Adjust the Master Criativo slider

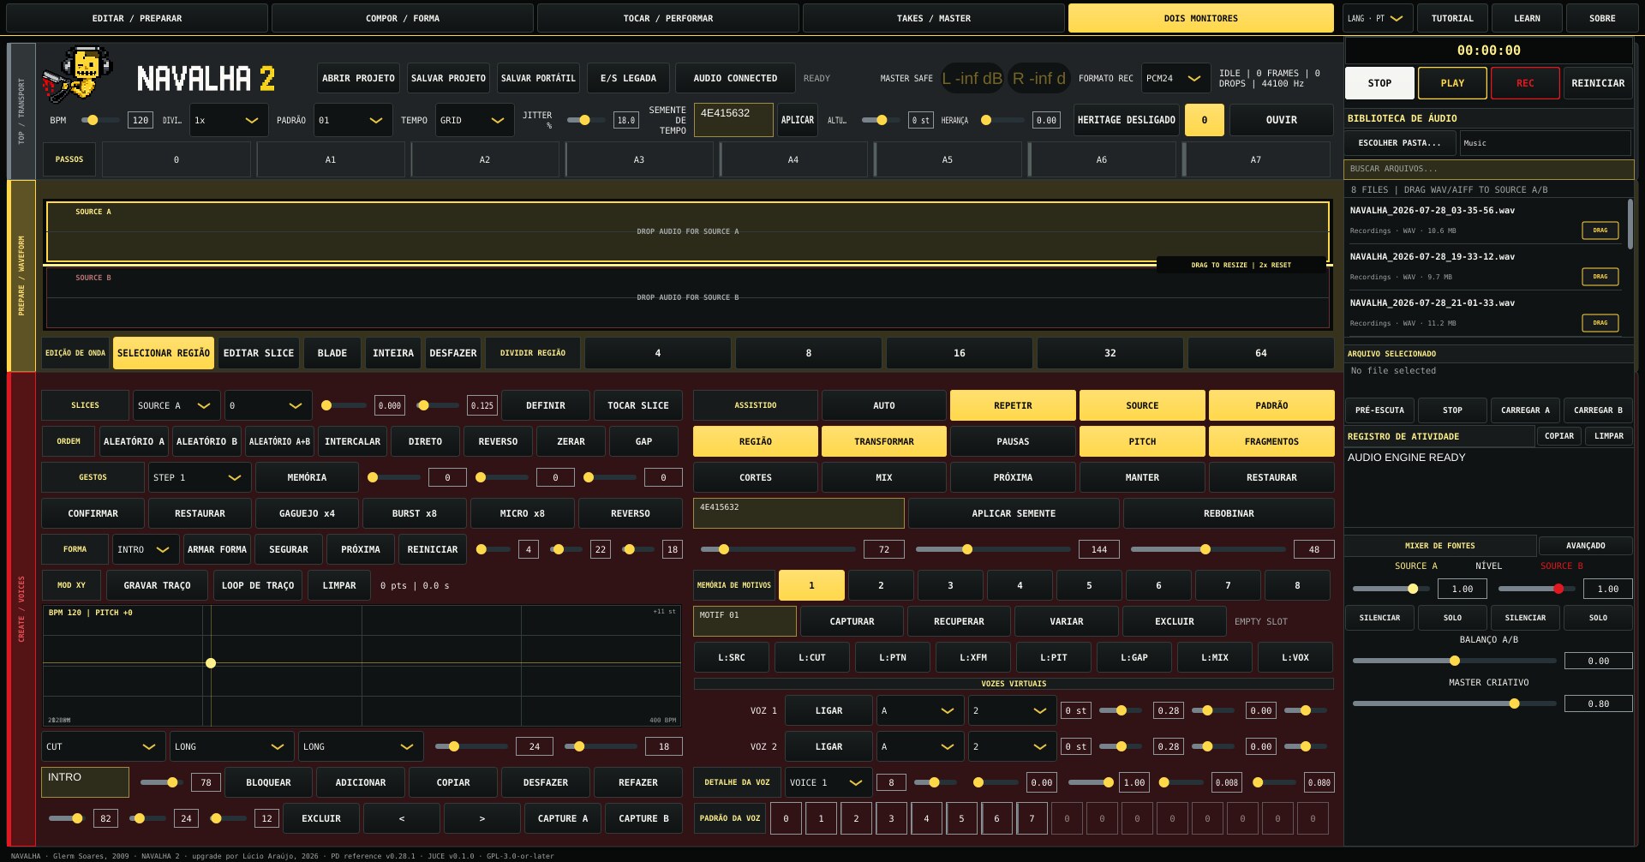[x=1454, y=703]
